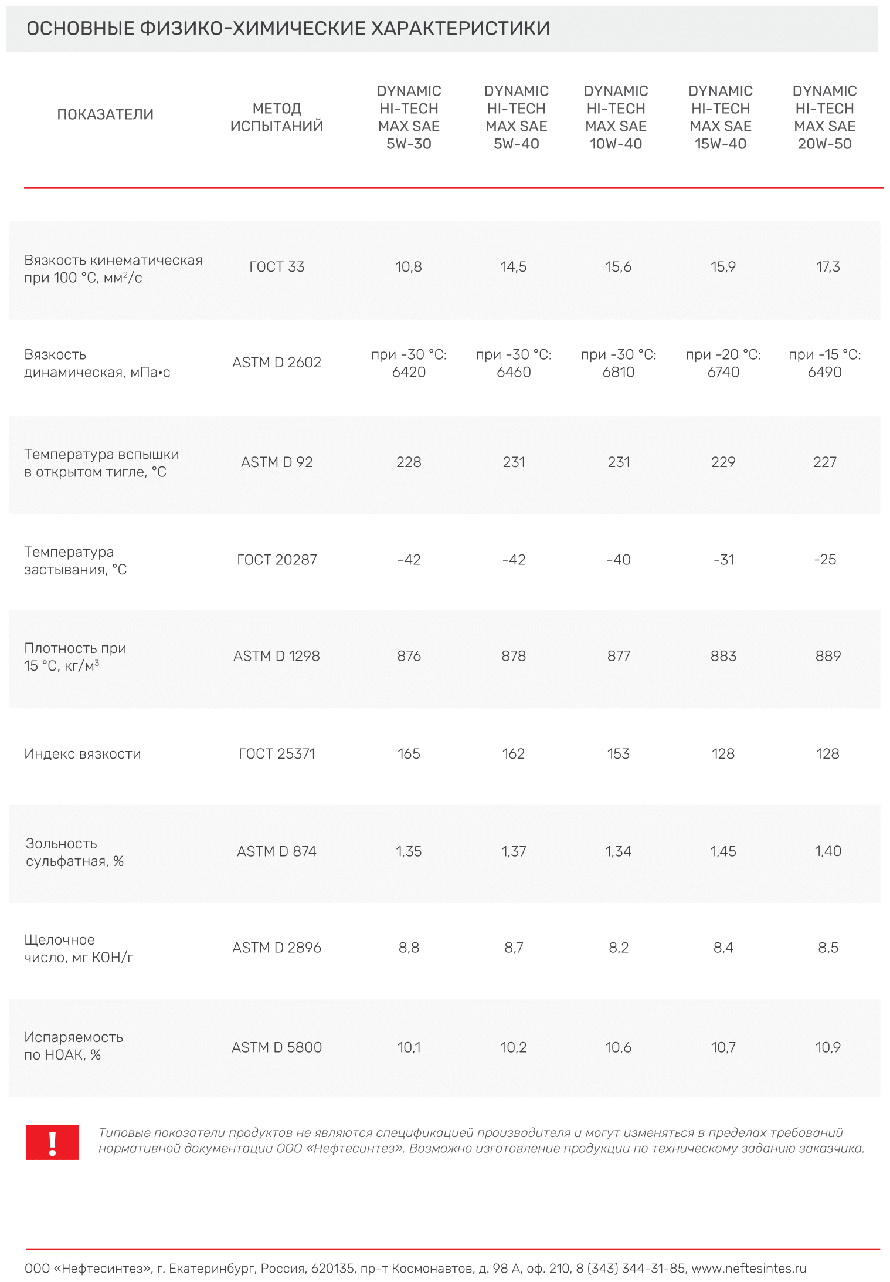
Task: Click the DYNAMIC HI-TECH MAX SAE 5W-30 header
Action: pos(409,117)
